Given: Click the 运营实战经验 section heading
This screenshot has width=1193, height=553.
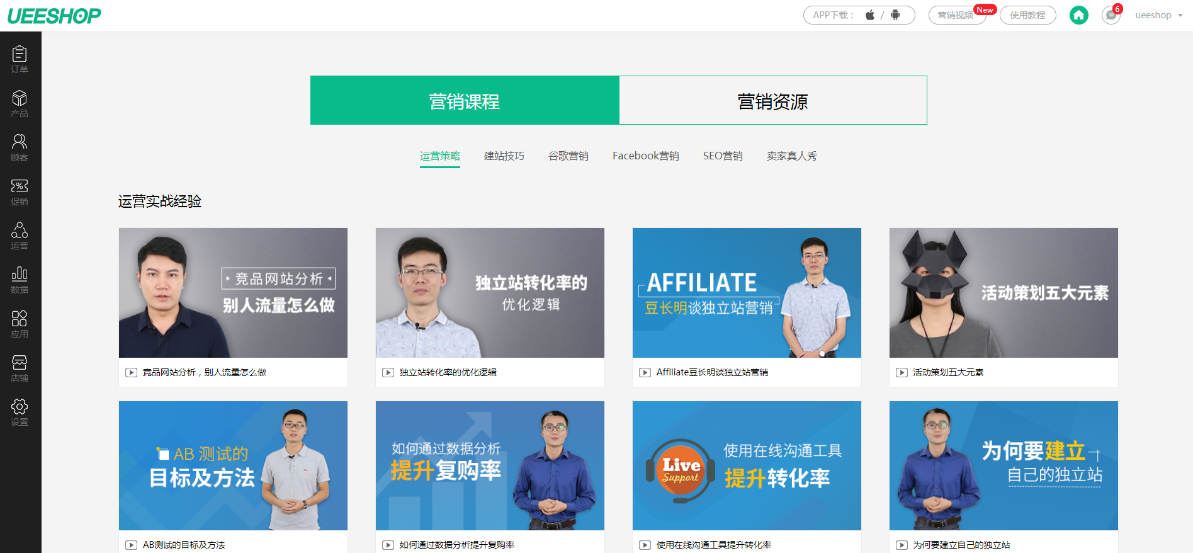Looking at the screenshot, I should point(160,202).
